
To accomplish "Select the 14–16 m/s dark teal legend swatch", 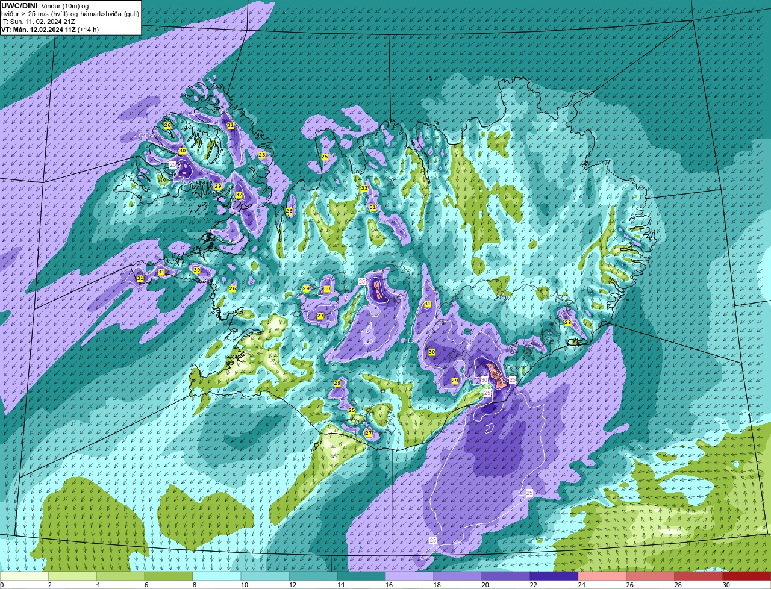I will (361, 576).
